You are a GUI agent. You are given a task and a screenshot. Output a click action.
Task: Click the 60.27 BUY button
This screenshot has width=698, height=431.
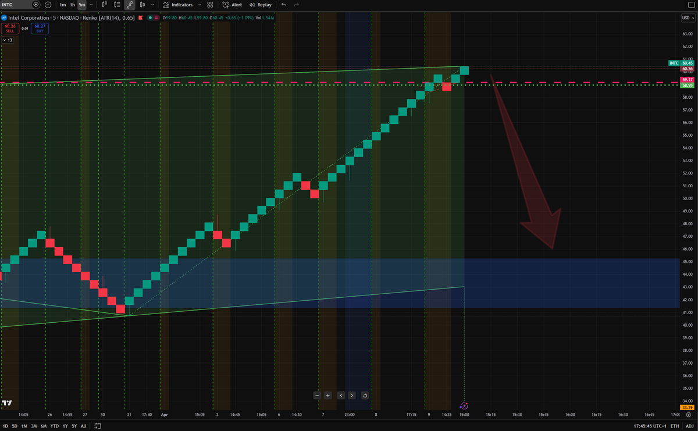tap(40, 29)
